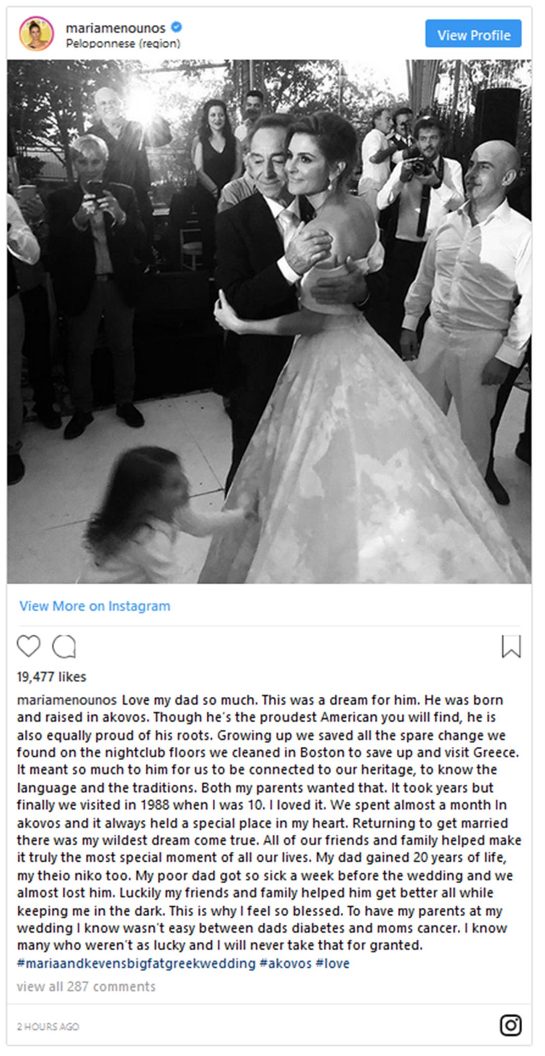Open the black and white wedding photo

pyautogui.click(x=269, y=322)
